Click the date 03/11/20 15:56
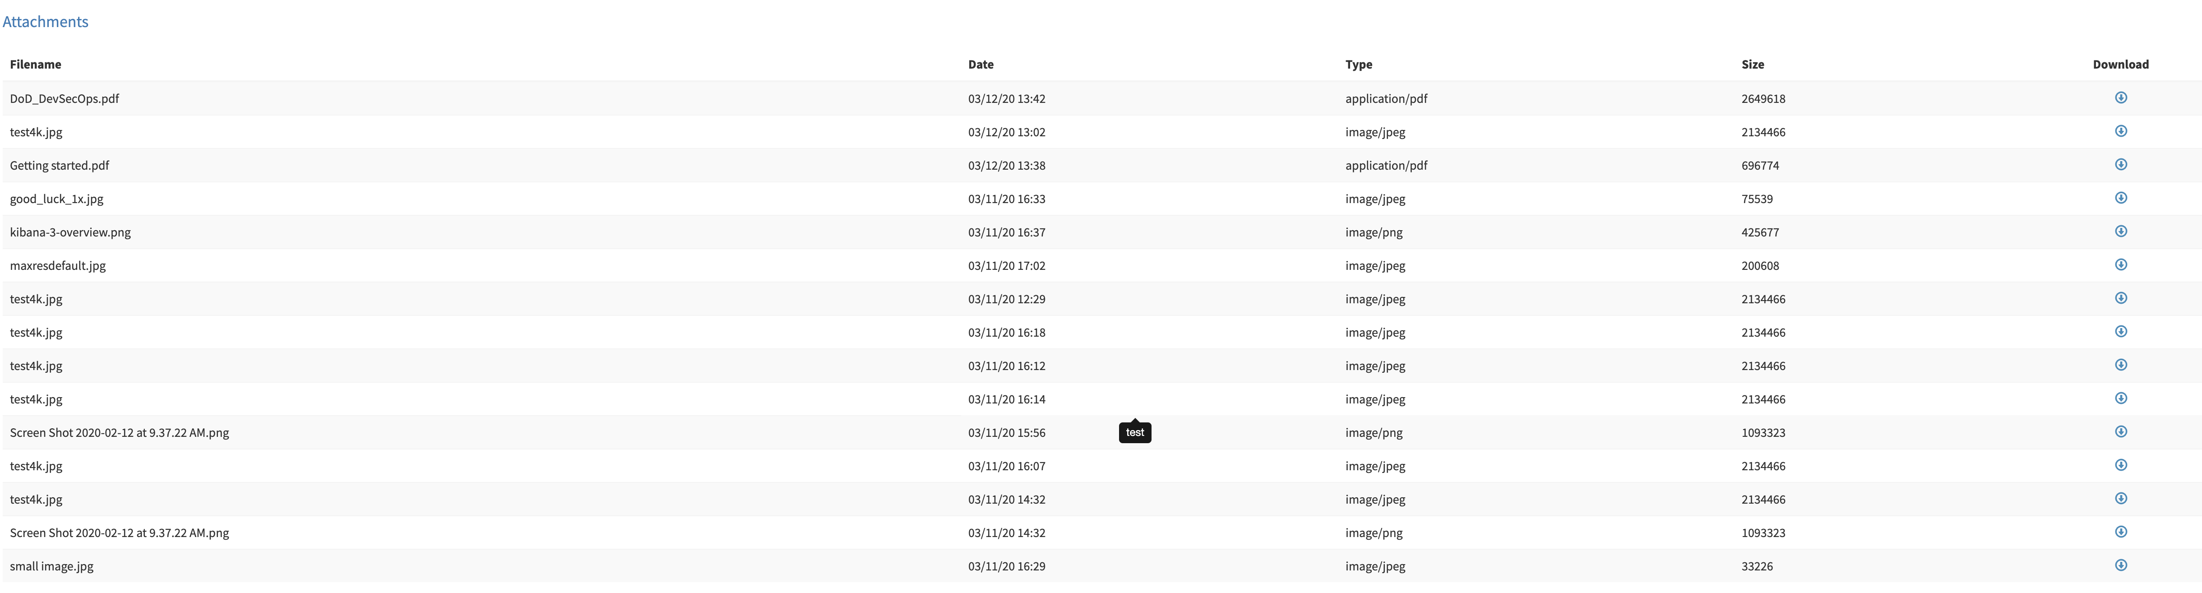 [1006, 432]
